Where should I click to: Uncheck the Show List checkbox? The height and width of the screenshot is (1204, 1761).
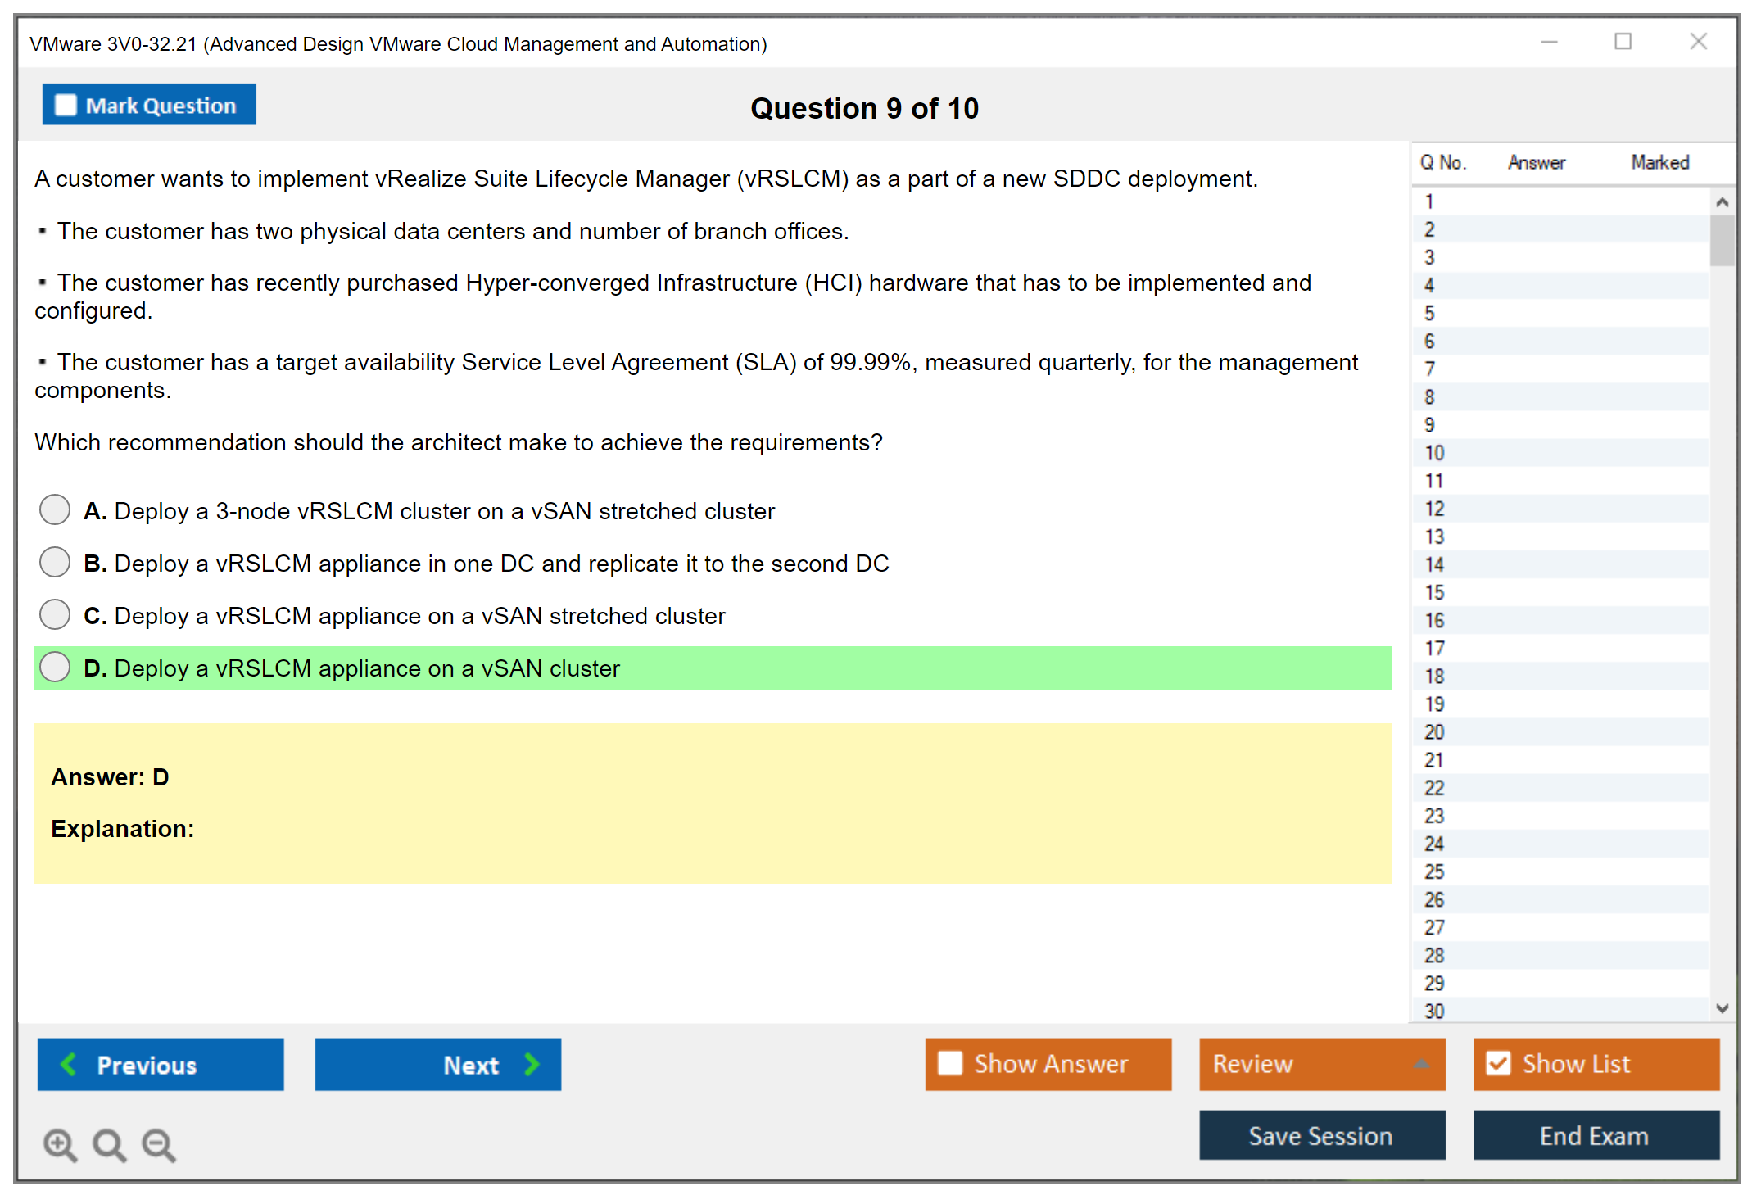click(1498, 1063)
